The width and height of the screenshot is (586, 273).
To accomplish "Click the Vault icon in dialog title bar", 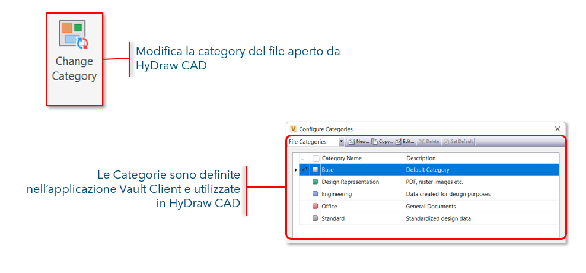I will coord(294,129).
